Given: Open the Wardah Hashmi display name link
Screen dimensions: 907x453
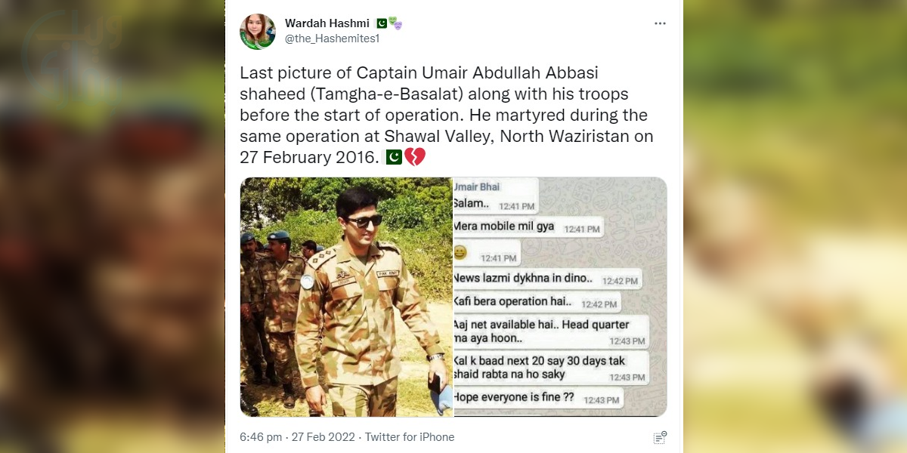Looking at the screenshot, I should tap(327, 23).
